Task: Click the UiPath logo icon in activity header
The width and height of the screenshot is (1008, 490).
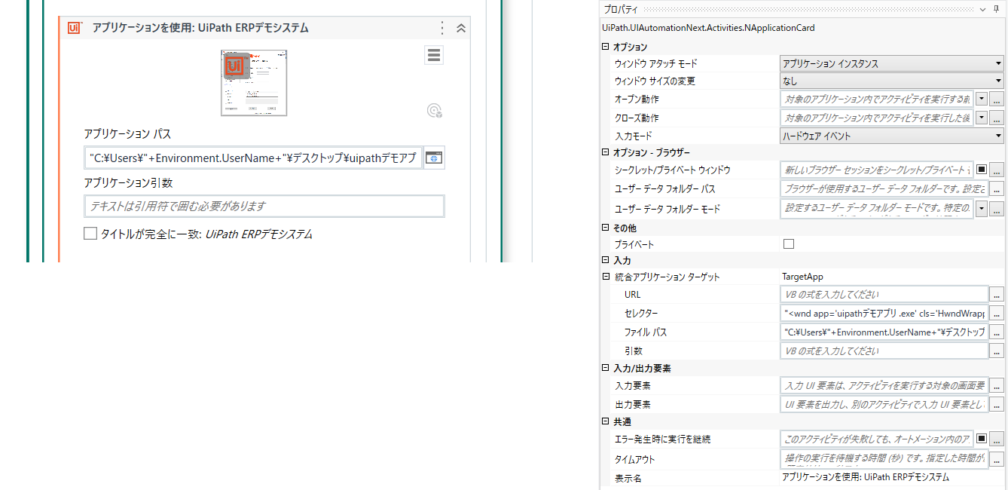Action: click(74, 28)
